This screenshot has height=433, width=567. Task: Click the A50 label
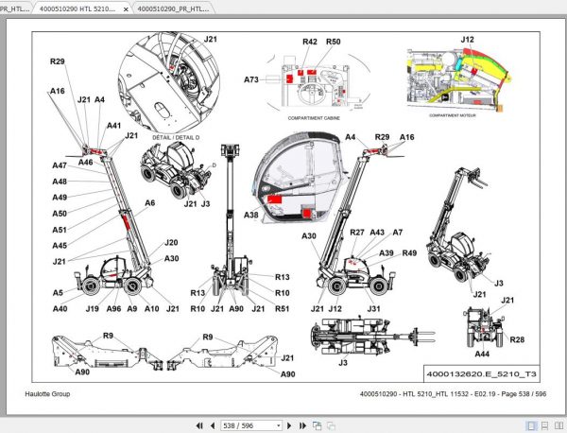pyautogui.click(x=60, y=214)
